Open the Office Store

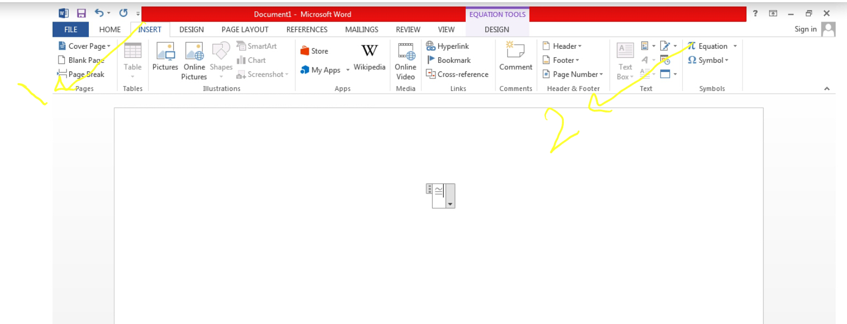click(315, 51)
